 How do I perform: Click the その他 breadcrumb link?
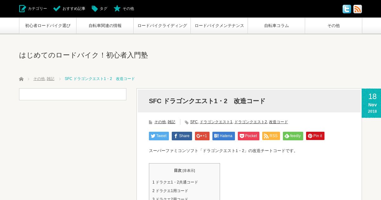point(39,79)
